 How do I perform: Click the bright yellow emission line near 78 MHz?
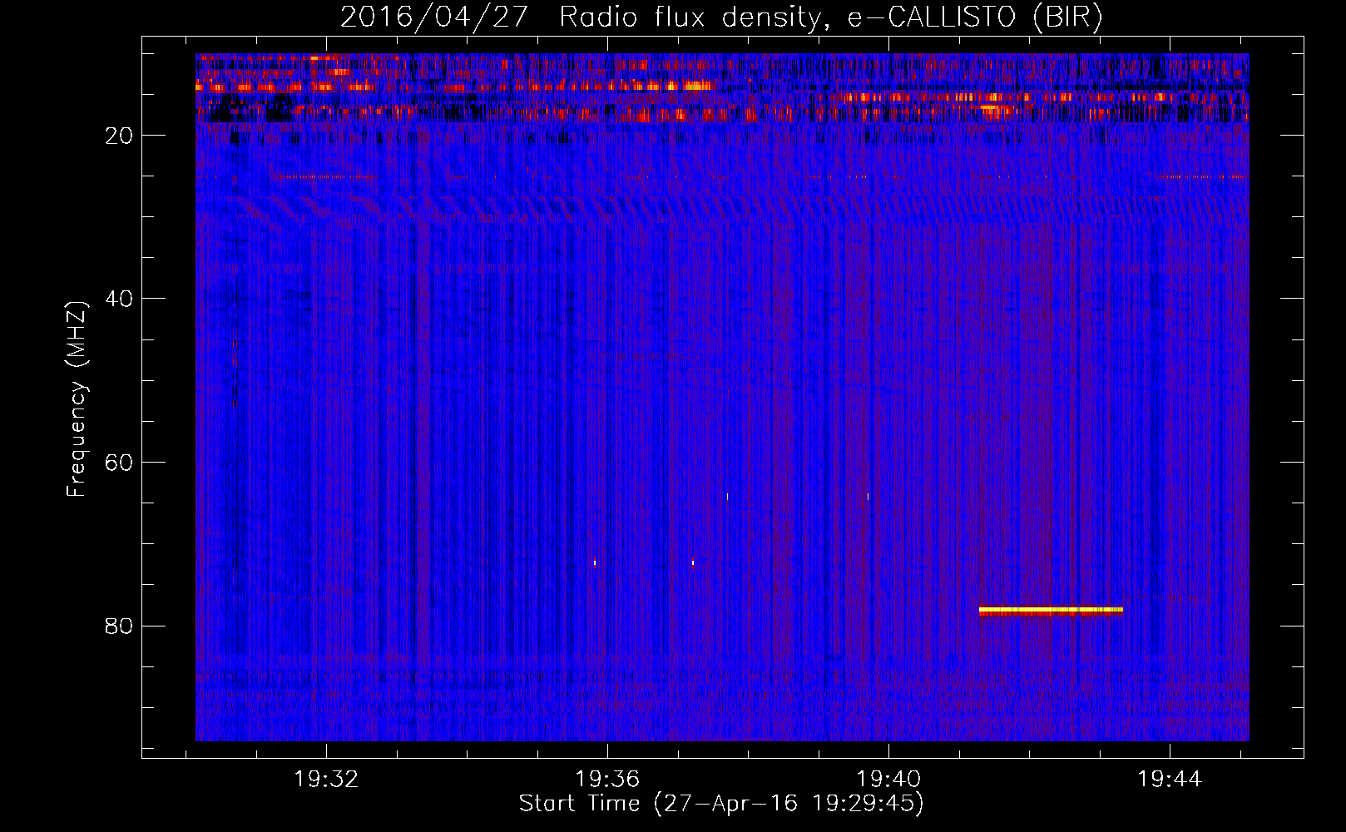click(1051, 610)
